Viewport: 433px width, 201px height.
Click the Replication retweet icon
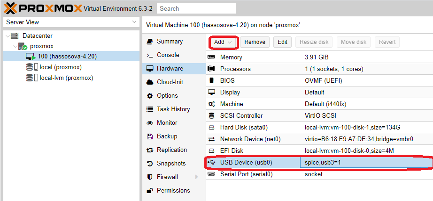coord(150,150)
